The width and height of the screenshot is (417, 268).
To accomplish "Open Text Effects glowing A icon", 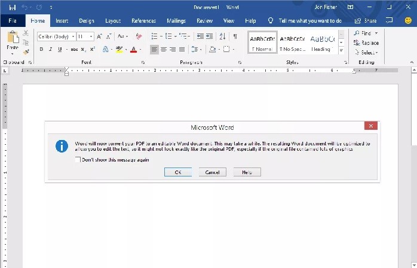I will click(x=106, y=49).
